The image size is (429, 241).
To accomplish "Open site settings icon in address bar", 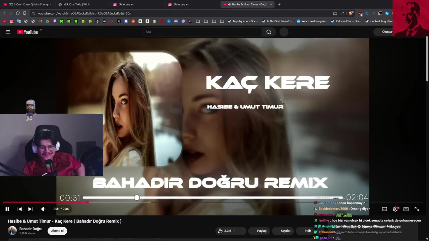I will [x=33, y=13].
